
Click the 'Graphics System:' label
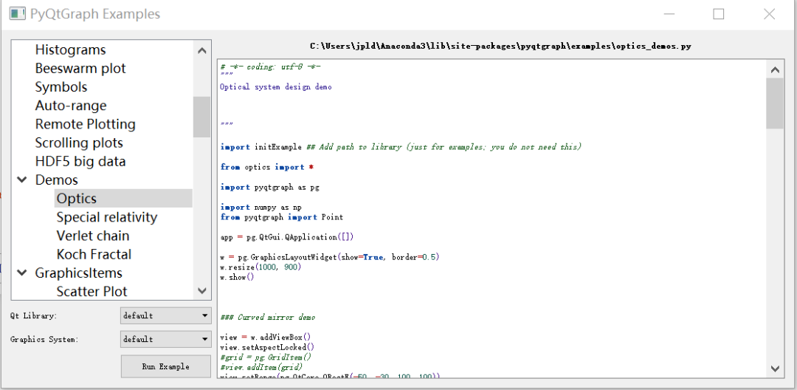pos(44,339)
